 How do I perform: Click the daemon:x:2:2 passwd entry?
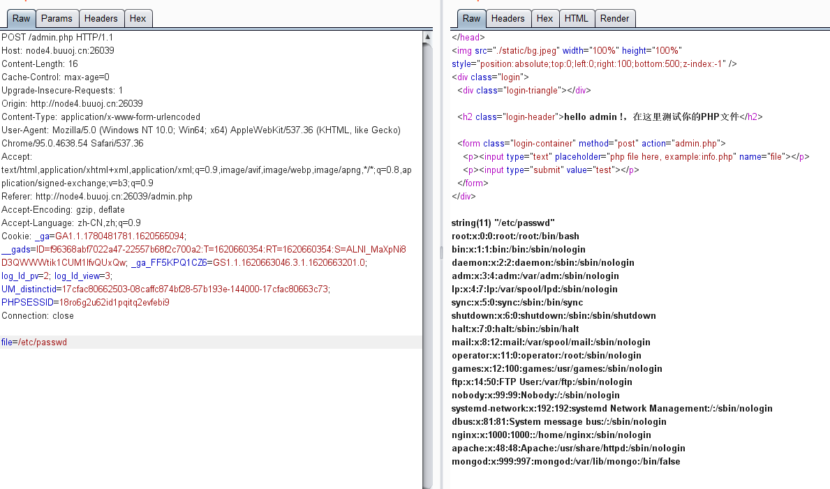click(542, 262)
